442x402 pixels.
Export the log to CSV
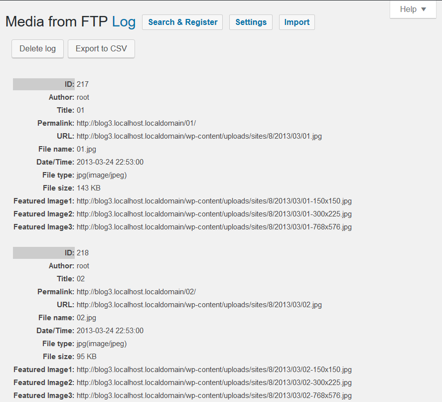(101, 49)
